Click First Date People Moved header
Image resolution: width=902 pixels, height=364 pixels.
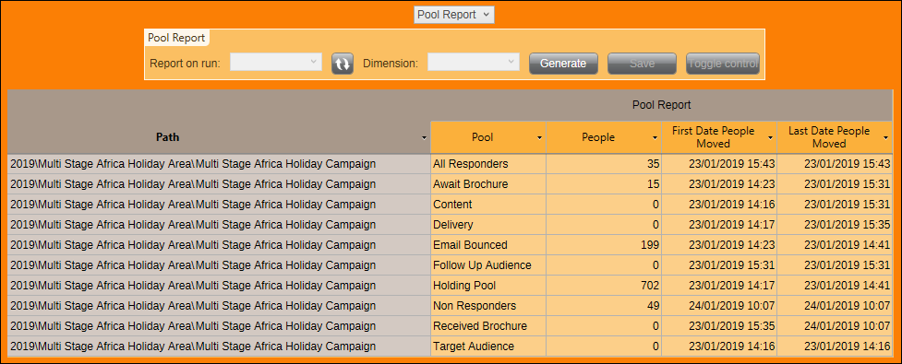point(719,137)
